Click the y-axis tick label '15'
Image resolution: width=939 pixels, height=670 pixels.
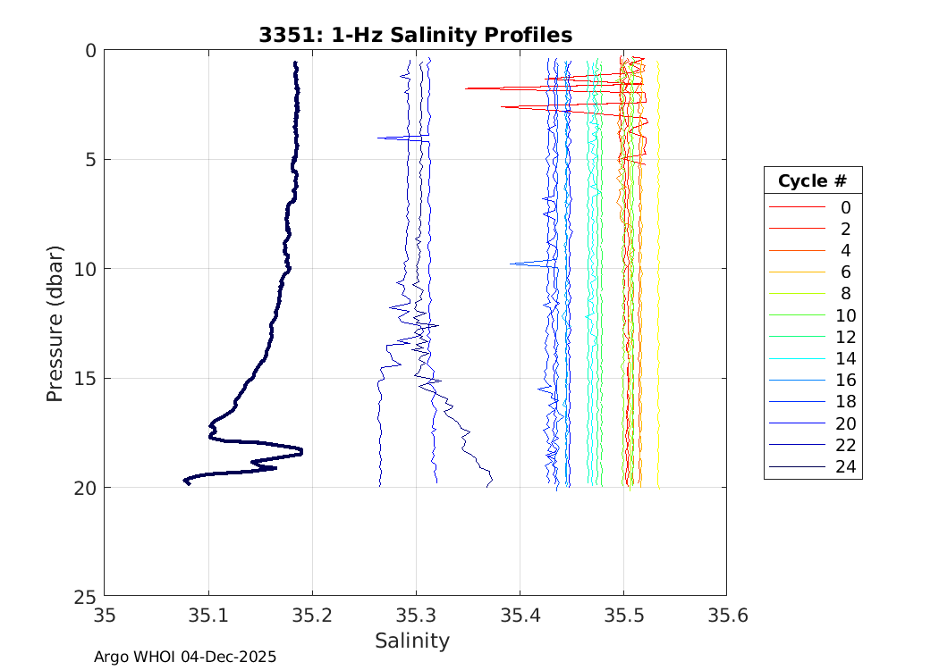(x=85, y=378)
